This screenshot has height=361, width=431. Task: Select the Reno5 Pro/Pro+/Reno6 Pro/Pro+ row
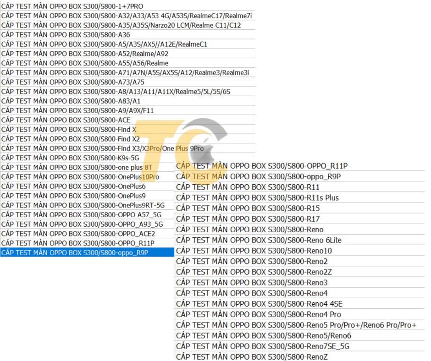300,325
